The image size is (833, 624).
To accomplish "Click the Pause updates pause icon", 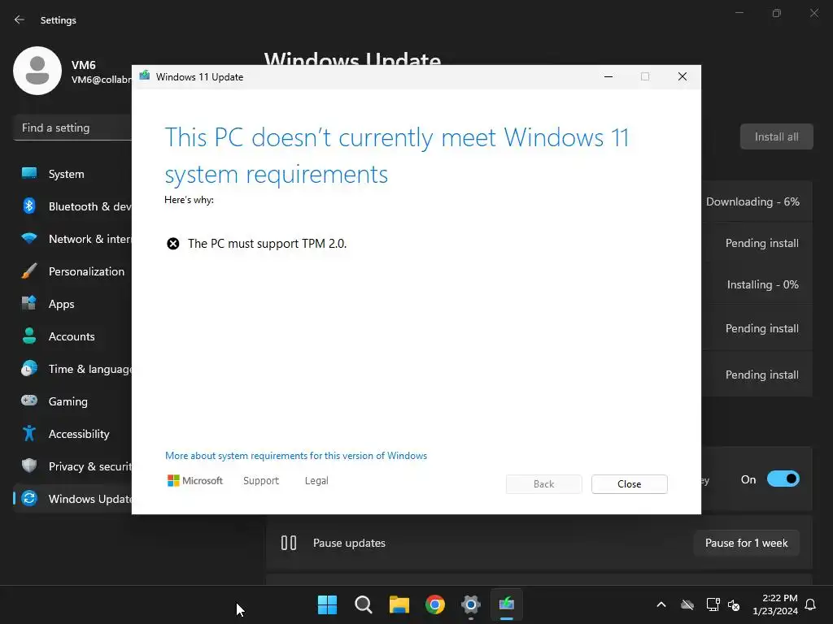I will [x=289, y=543].
